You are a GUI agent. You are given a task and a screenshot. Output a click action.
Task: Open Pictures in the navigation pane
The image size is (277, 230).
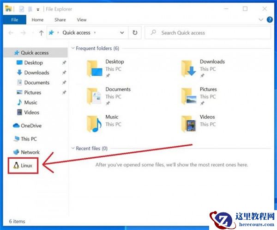32,93
